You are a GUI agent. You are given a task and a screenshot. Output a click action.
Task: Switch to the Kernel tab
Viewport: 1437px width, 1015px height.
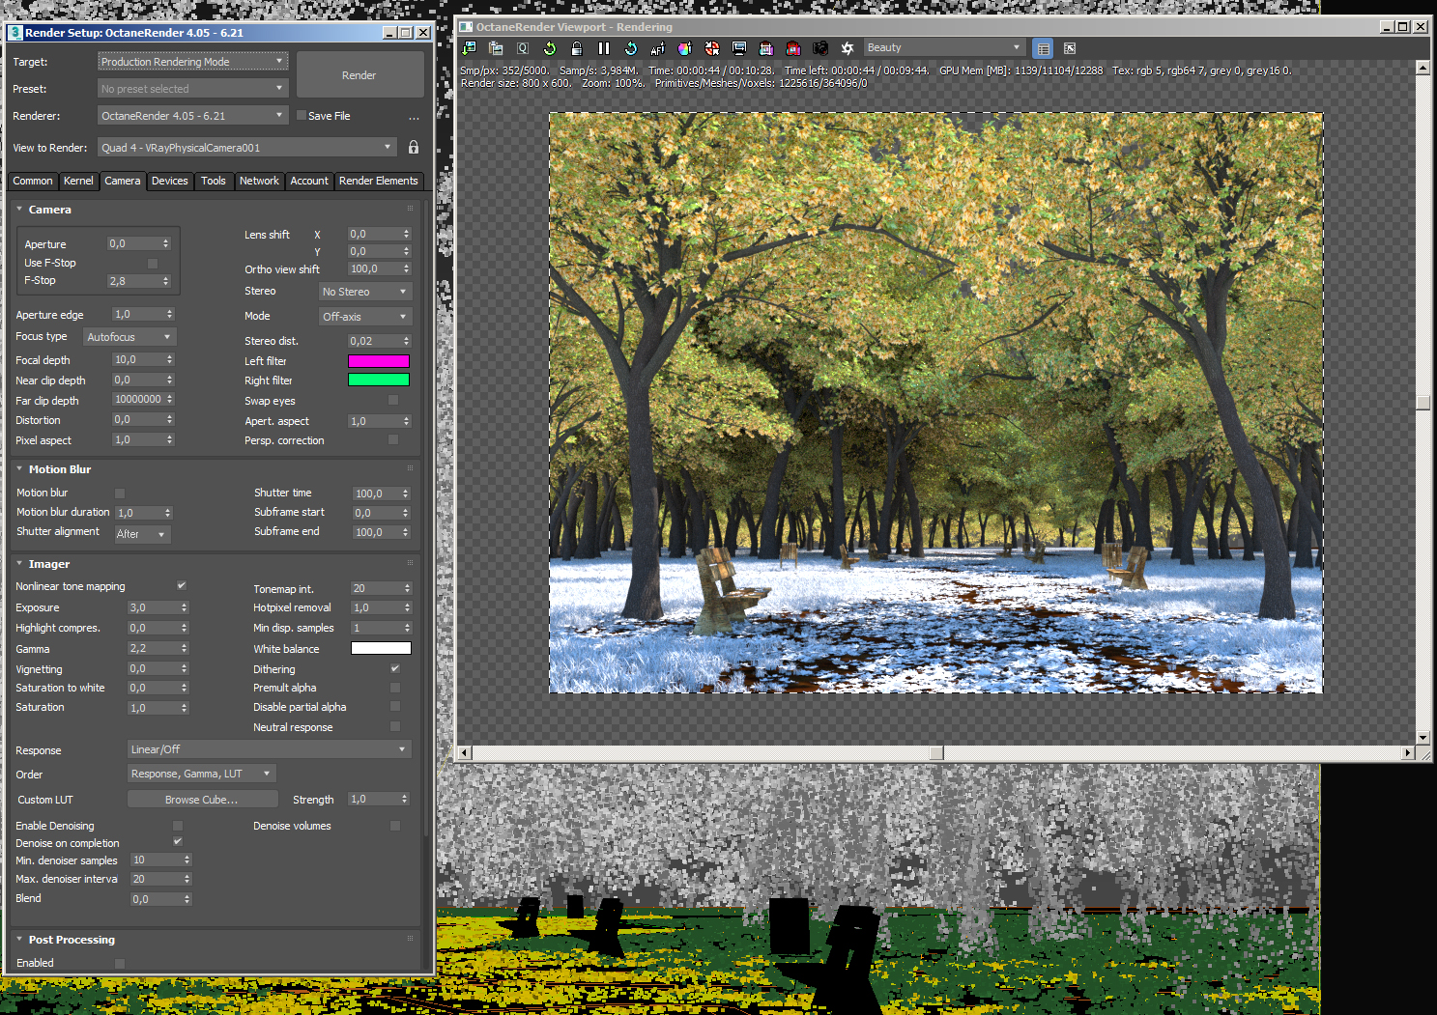(x=78, y=181)
